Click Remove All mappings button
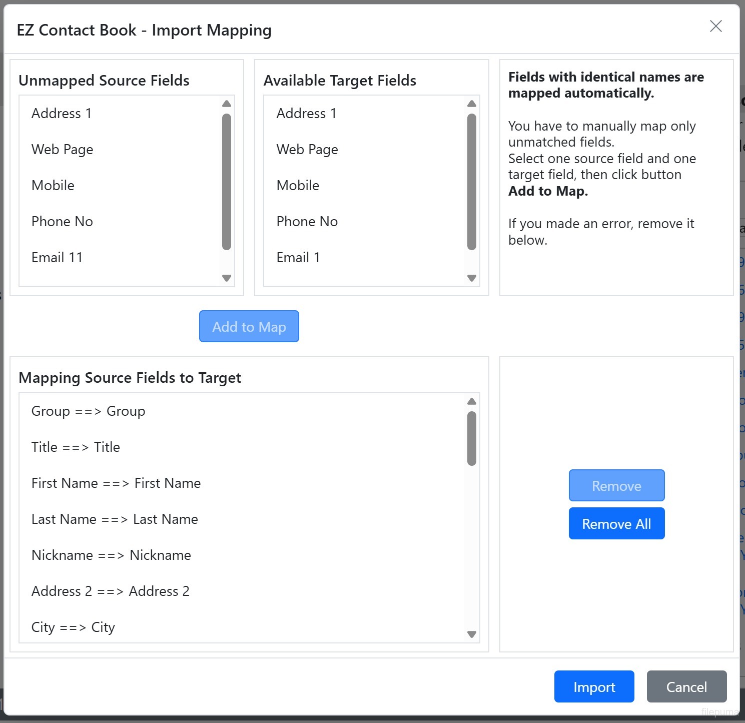745x723 pixels. coord(616,524)
